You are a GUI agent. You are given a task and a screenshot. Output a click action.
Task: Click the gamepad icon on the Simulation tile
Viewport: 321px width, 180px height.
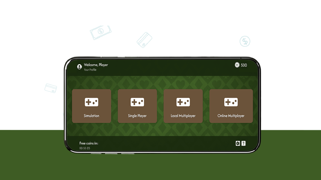click(x=91, y=102)
